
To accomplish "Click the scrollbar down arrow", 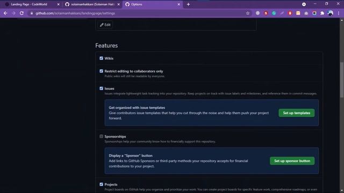I will coord(342,191).
